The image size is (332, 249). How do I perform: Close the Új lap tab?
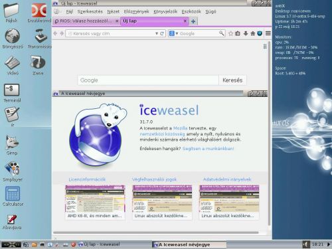pos(185,21)
